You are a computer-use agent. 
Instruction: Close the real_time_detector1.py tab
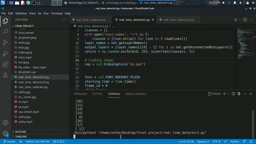153,20
